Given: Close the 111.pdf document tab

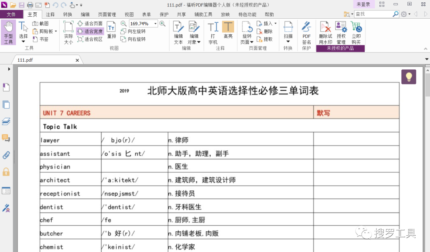Looking at the screenshot, I should click(x=77, y=61).
